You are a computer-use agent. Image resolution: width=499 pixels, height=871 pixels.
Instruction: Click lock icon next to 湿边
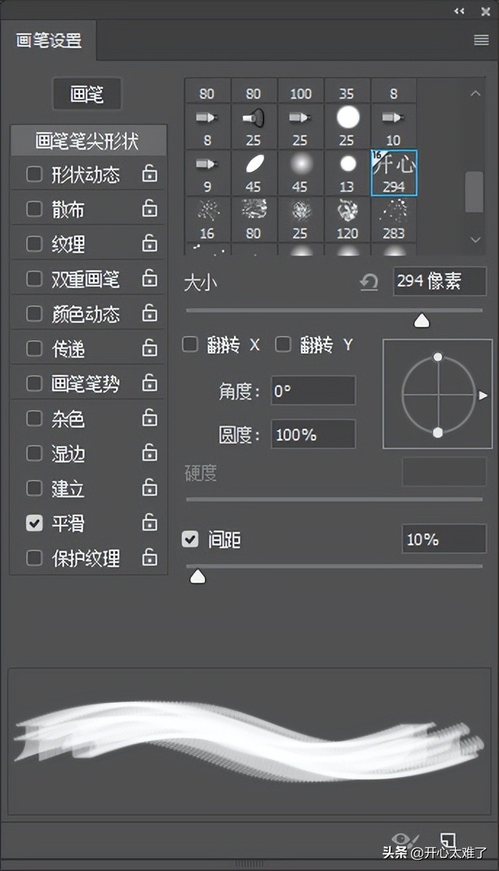point(149,453)
